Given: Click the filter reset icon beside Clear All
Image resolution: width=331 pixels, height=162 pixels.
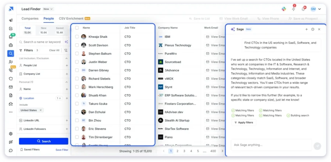Looking at the screenshot, I should click(66, 50).
